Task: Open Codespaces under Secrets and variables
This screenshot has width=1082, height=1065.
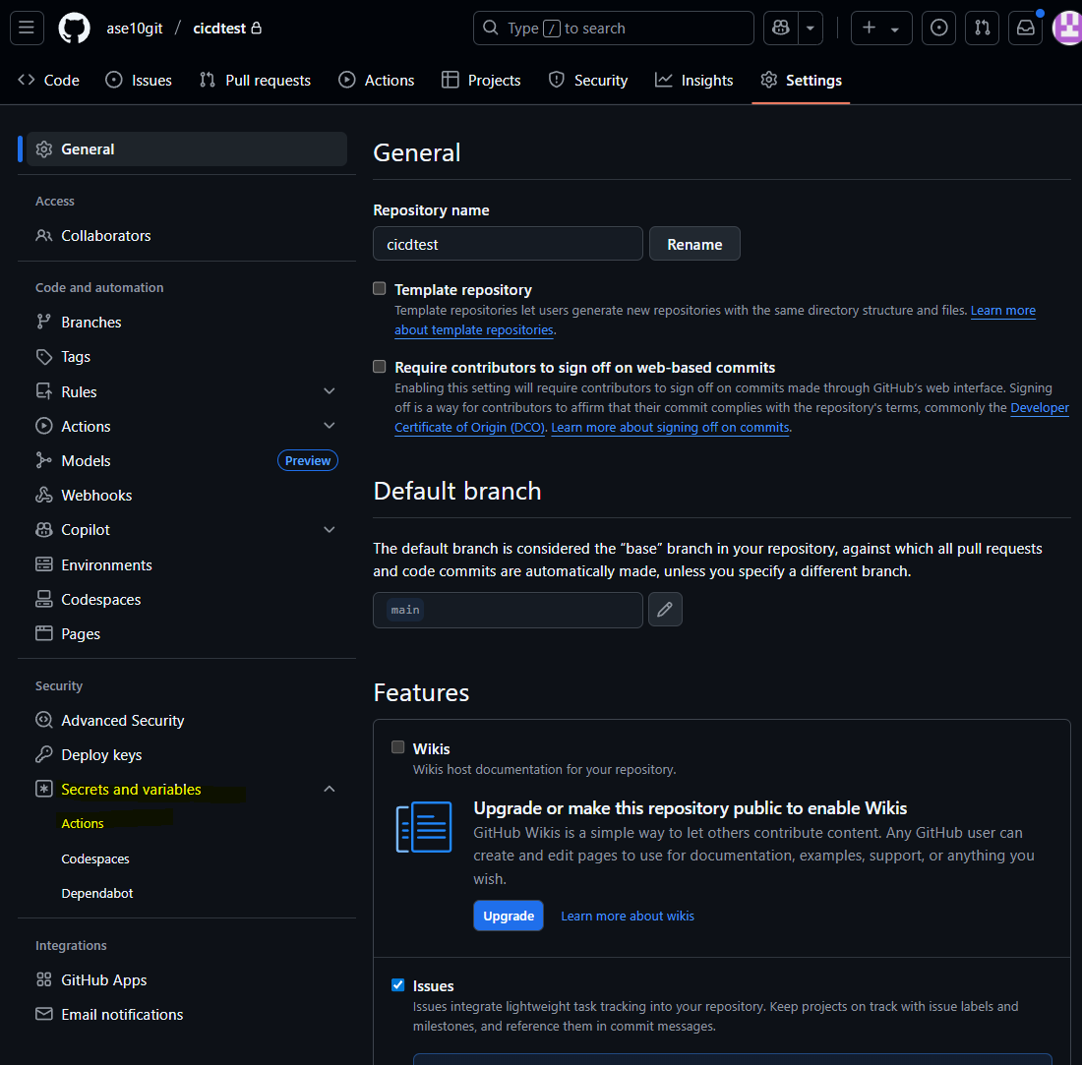Action: point(95,858)
